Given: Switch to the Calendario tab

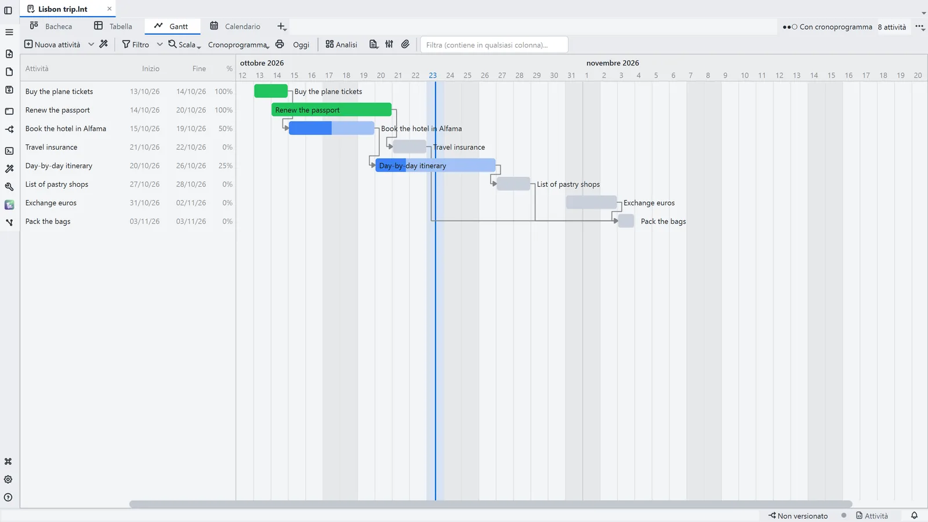Looking at the screenshot, I should (x=235, y=26).
